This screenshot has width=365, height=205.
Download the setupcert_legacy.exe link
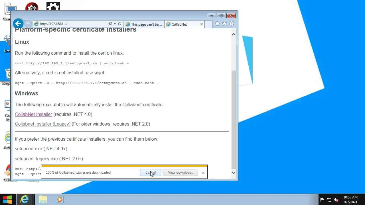(x=36, y=159)
